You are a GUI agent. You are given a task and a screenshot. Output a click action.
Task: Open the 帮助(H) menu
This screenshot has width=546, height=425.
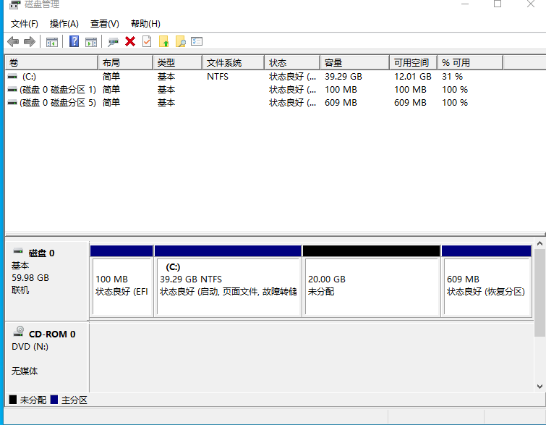click(145, 24)
